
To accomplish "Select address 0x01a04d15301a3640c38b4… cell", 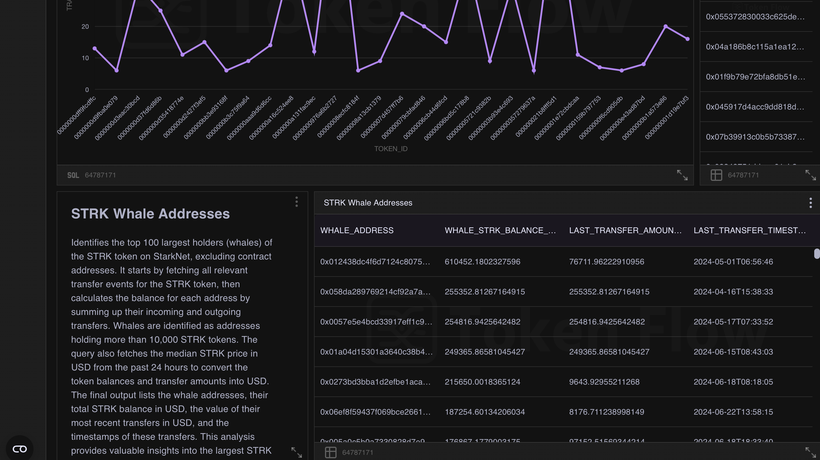I will pyautogui.click(x=376, y=352).
